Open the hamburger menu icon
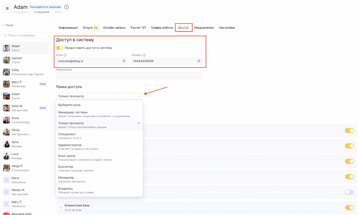 [x=7, y=9]
